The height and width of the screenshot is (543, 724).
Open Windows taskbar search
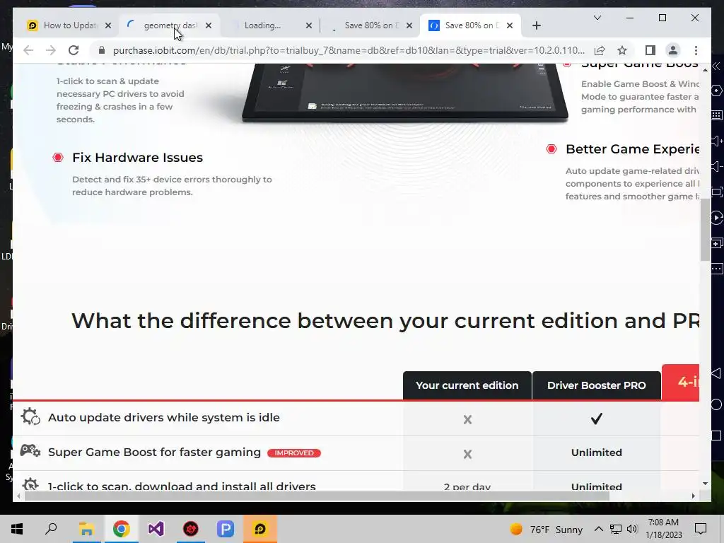[51, 529]
